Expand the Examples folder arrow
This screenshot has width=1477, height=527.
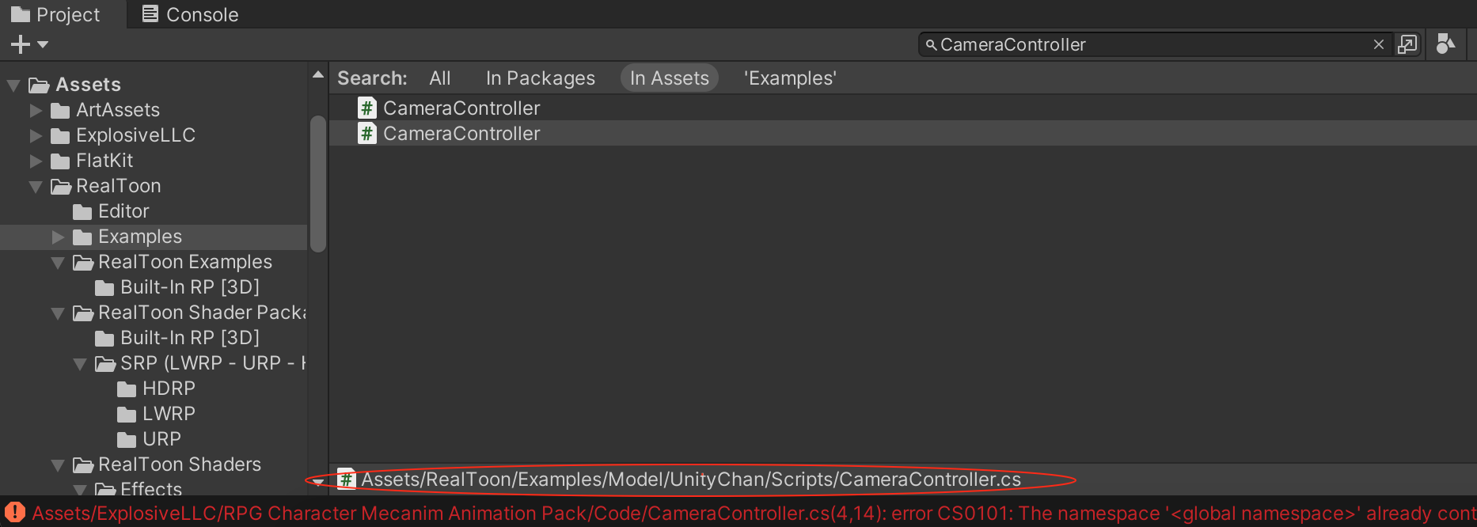pyautogui.click(x=58, y=237)
